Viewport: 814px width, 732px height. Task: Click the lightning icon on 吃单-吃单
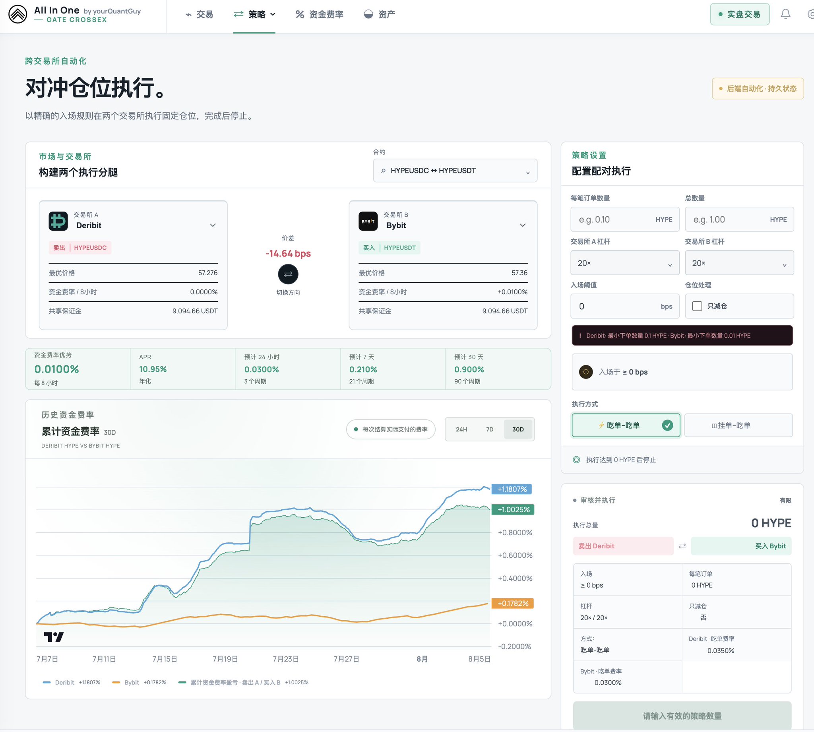point(601,425)
